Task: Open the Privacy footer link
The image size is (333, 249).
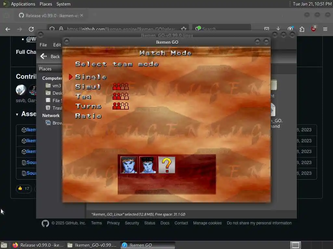Action: pyautogui.click(x=113, y=223)
